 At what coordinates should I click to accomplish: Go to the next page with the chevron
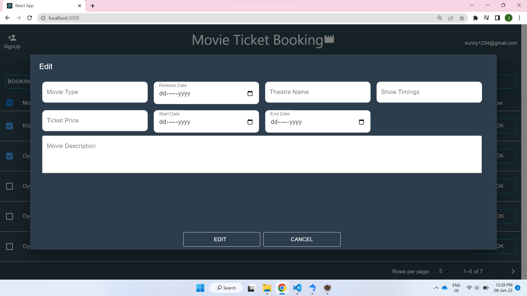pos(513,271)
